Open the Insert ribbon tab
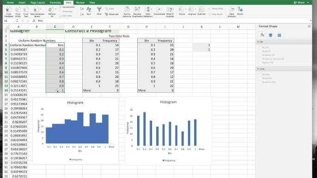The height and width of the screenshot is (178, 317). (x=22, y=3)
